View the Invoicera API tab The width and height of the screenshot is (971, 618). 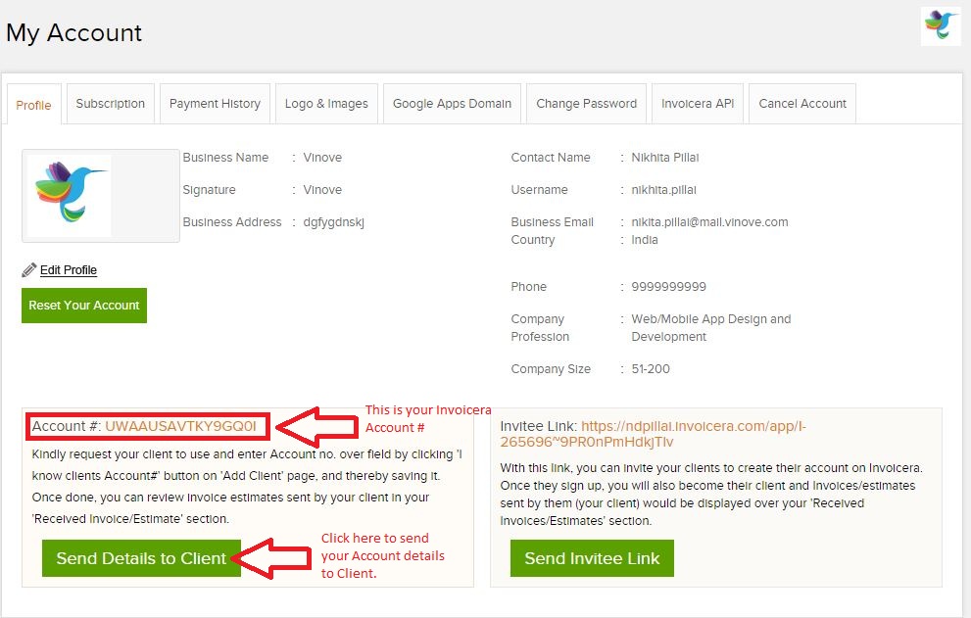point(698,104)
